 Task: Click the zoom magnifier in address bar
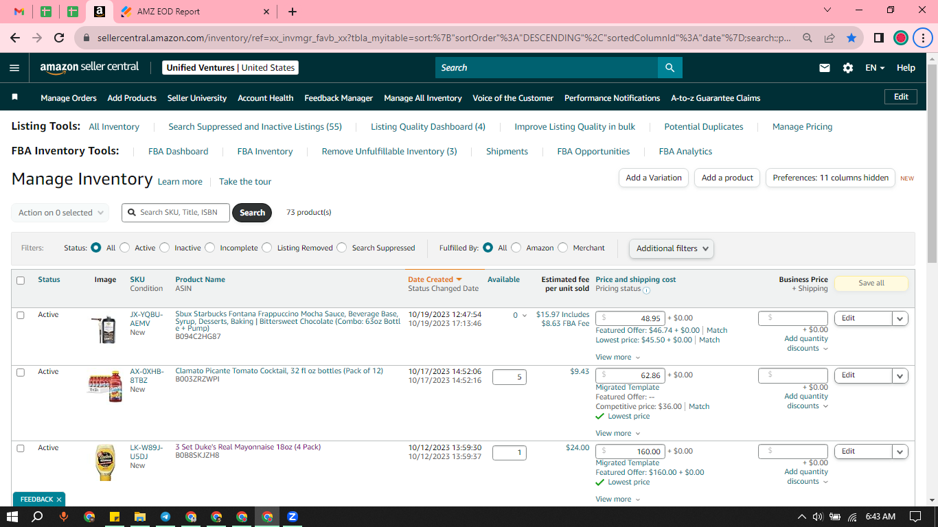(x=808, y=38)
